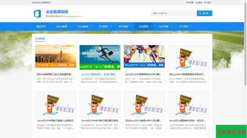Open the WPS教程 navigation item
This screenshot has height=138, width=247.
[123, 26]
